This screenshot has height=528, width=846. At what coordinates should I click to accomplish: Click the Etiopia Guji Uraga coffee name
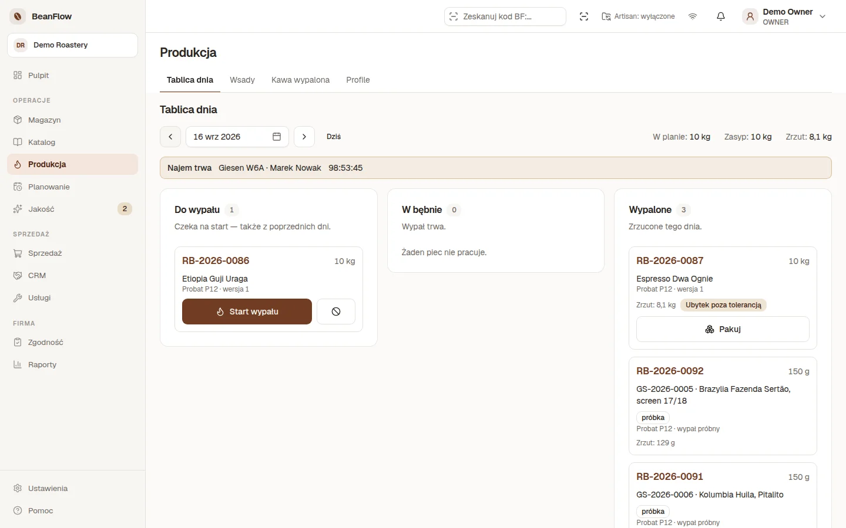pos(215,279)
